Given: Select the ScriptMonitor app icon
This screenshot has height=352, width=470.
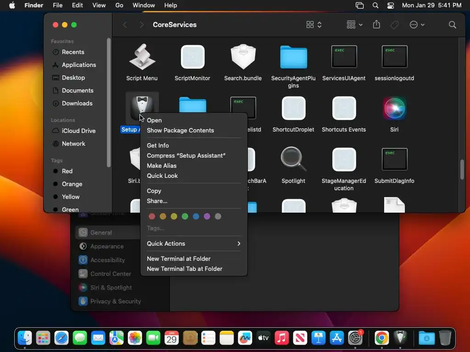Looking at the screenshot, I should point(192,57).
